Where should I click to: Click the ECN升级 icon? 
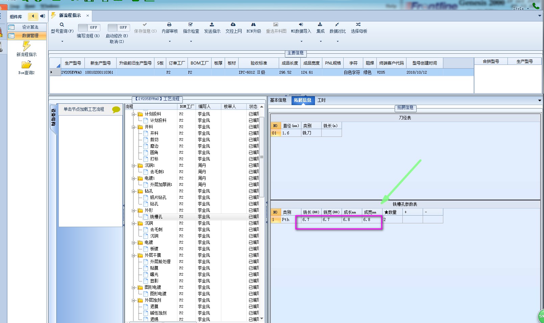click(x=253, y=25)
